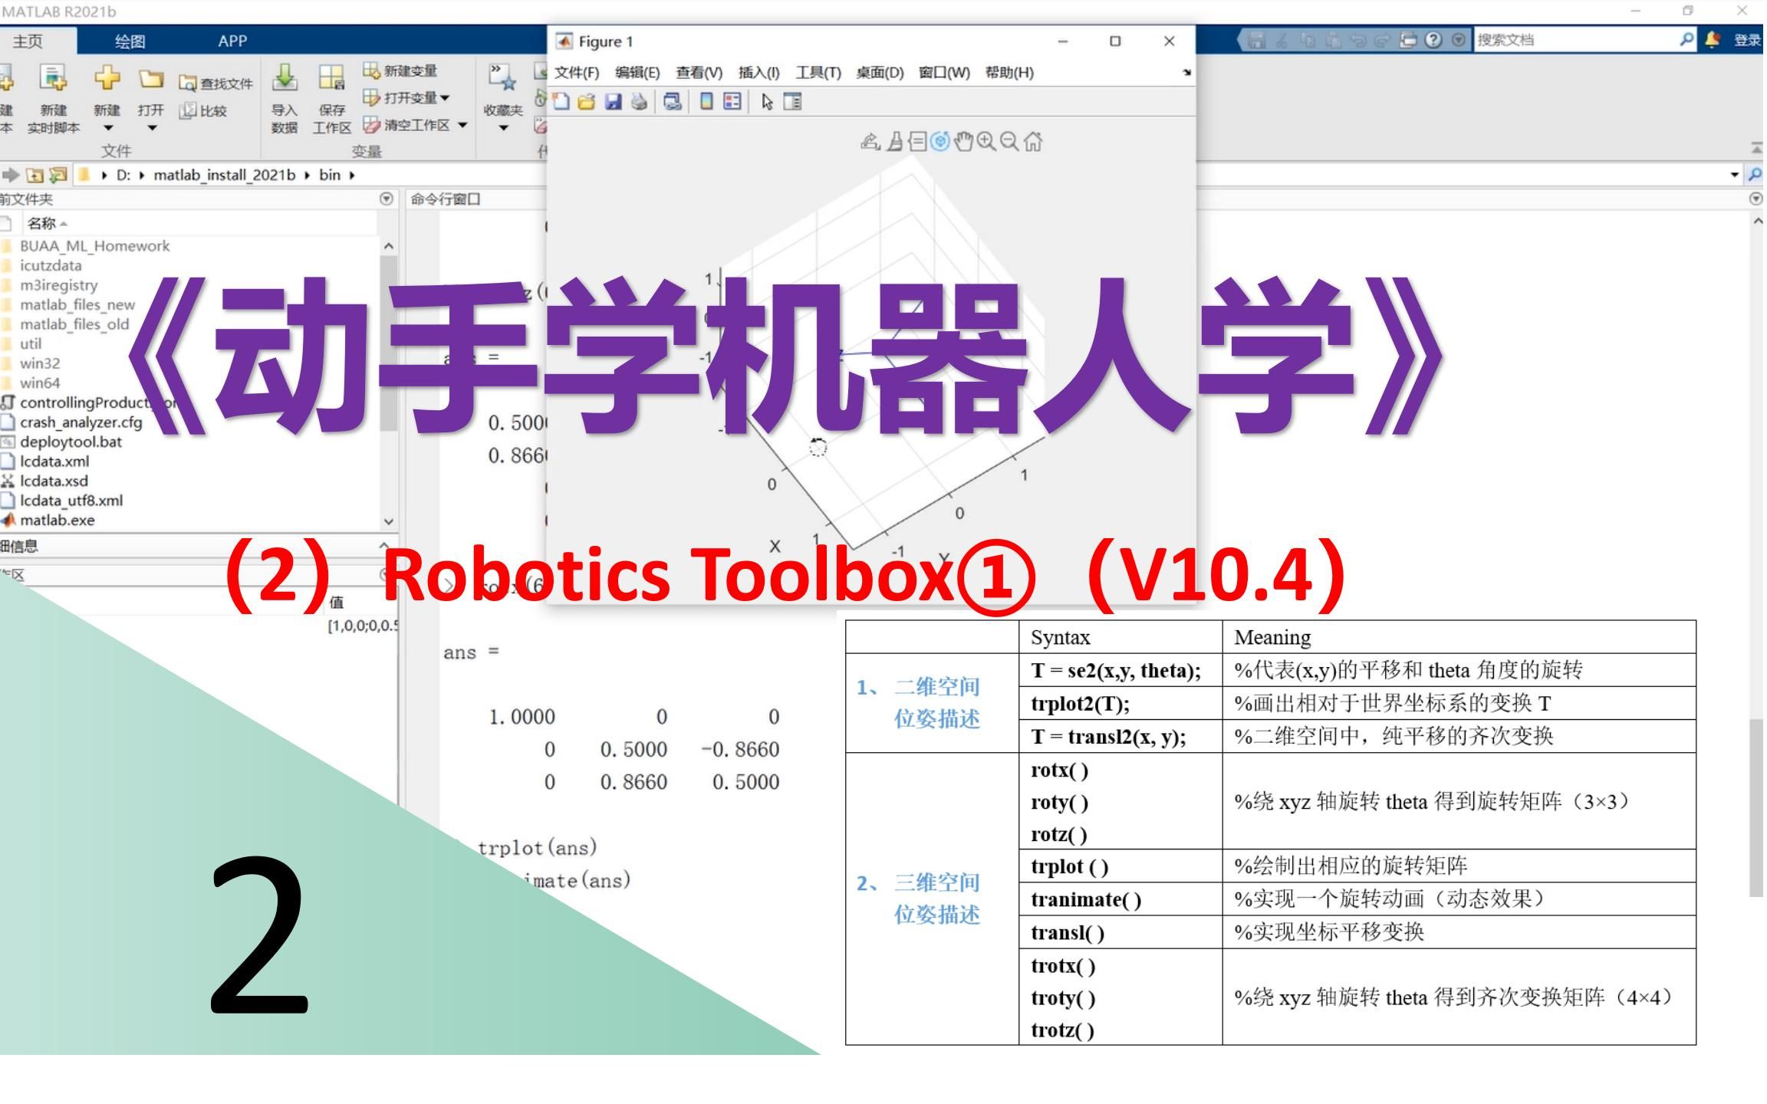Expand the arrow after bin in the path
1767x1104 pixels.
352,175
